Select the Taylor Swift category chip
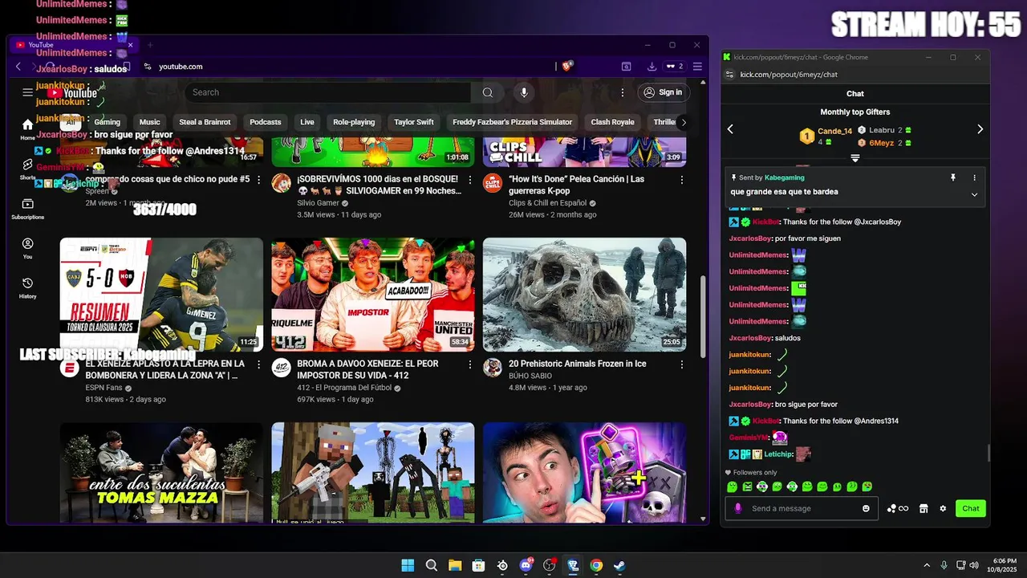Screen dimensions: 1027x578 414,122
